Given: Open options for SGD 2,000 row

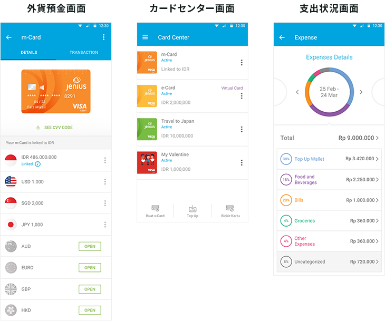Looking at the screenshot, I should 105,203.
